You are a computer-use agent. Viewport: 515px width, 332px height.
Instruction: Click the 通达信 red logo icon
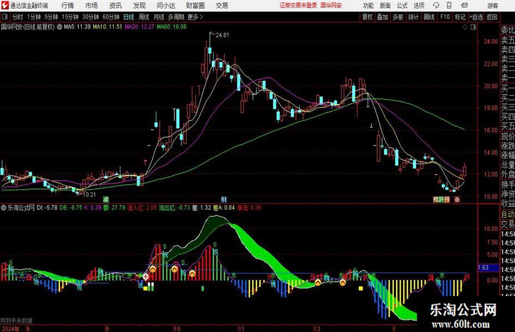(x=4, y=5)
